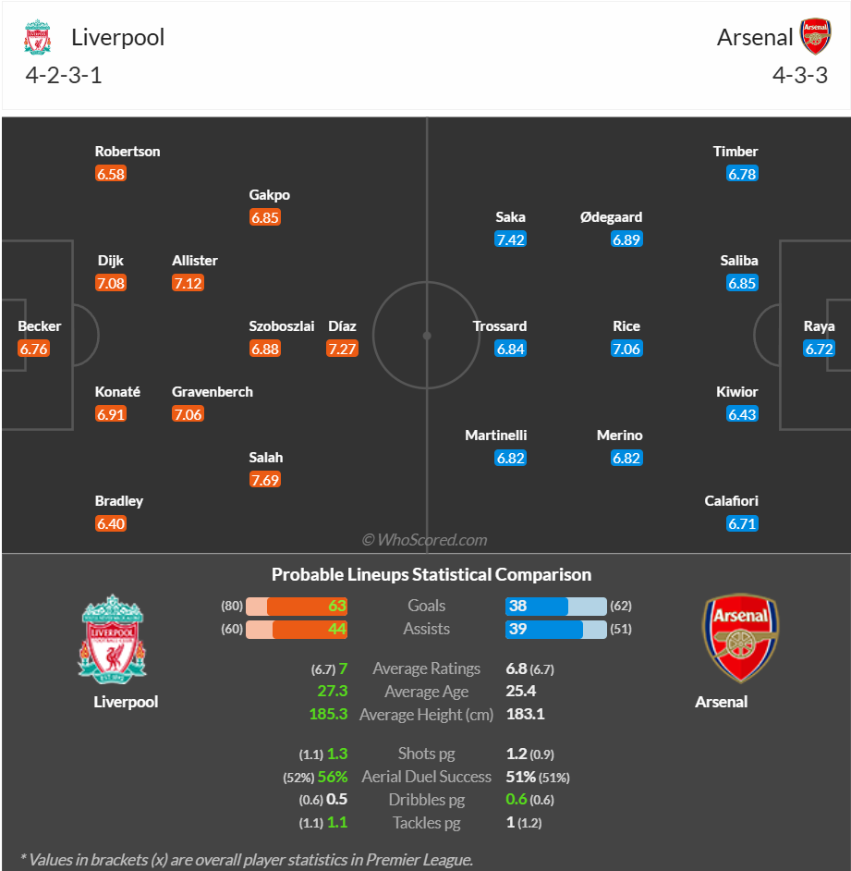Click the large Arsenal crest in comparison
The height and width of the screenshot is (871, 851).
click(740, 638)
